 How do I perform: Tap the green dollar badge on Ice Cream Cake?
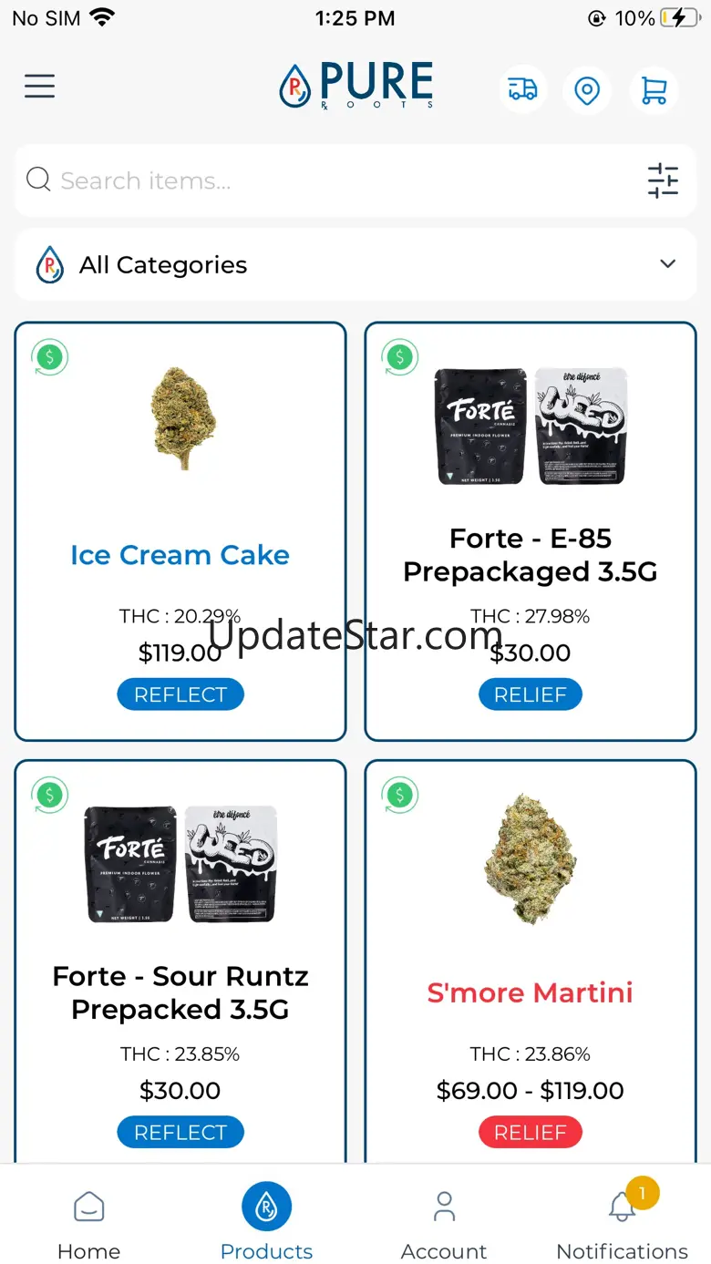pyautogui.click(x=50, y=356)
